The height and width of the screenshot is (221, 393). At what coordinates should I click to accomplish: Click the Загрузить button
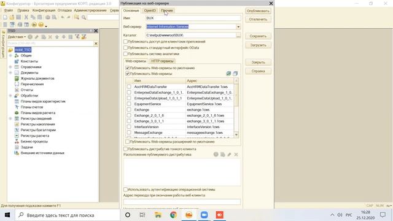(x=258, y=45)
